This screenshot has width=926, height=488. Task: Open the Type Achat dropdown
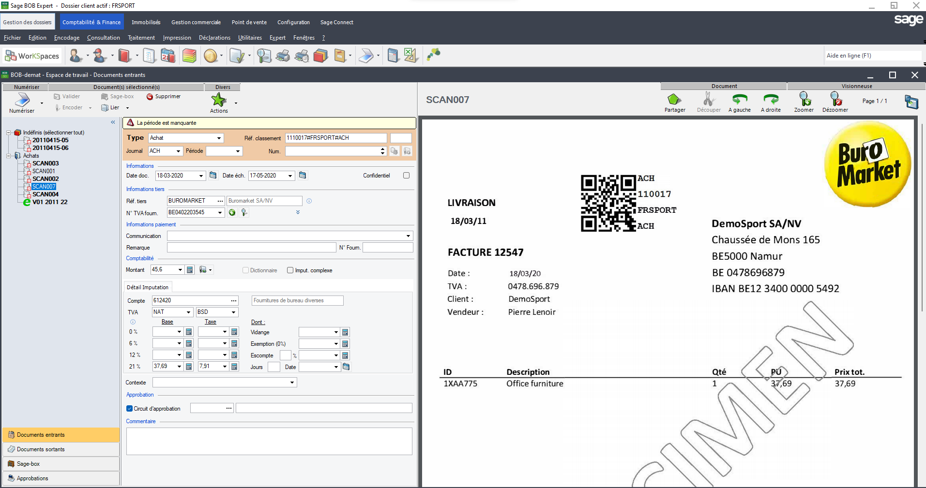coord(219,138)
